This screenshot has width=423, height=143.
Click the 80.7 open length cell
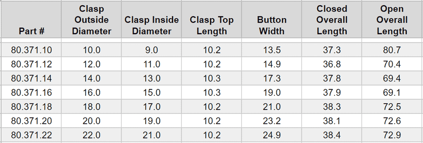tap(392, 50)
